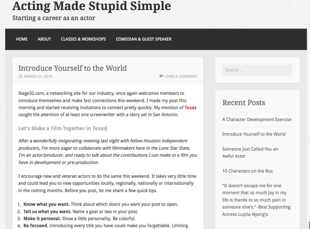The width and height of the screenshot is (310, 229).
Task: Open the post title Introduce Yourself to the World
Action: click(72, 68)
